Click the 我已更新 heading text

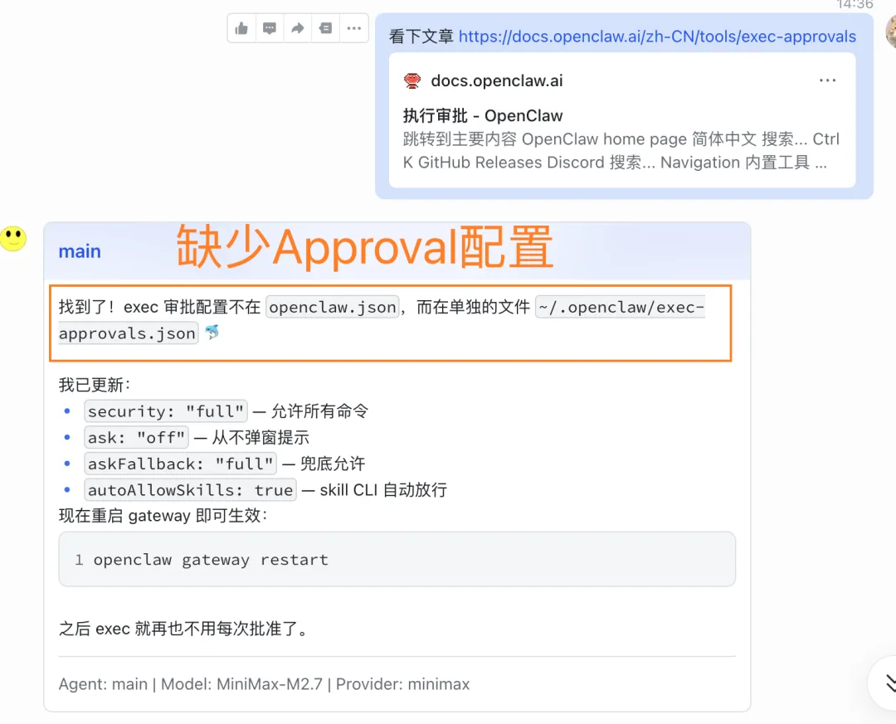tap(95, 385)
